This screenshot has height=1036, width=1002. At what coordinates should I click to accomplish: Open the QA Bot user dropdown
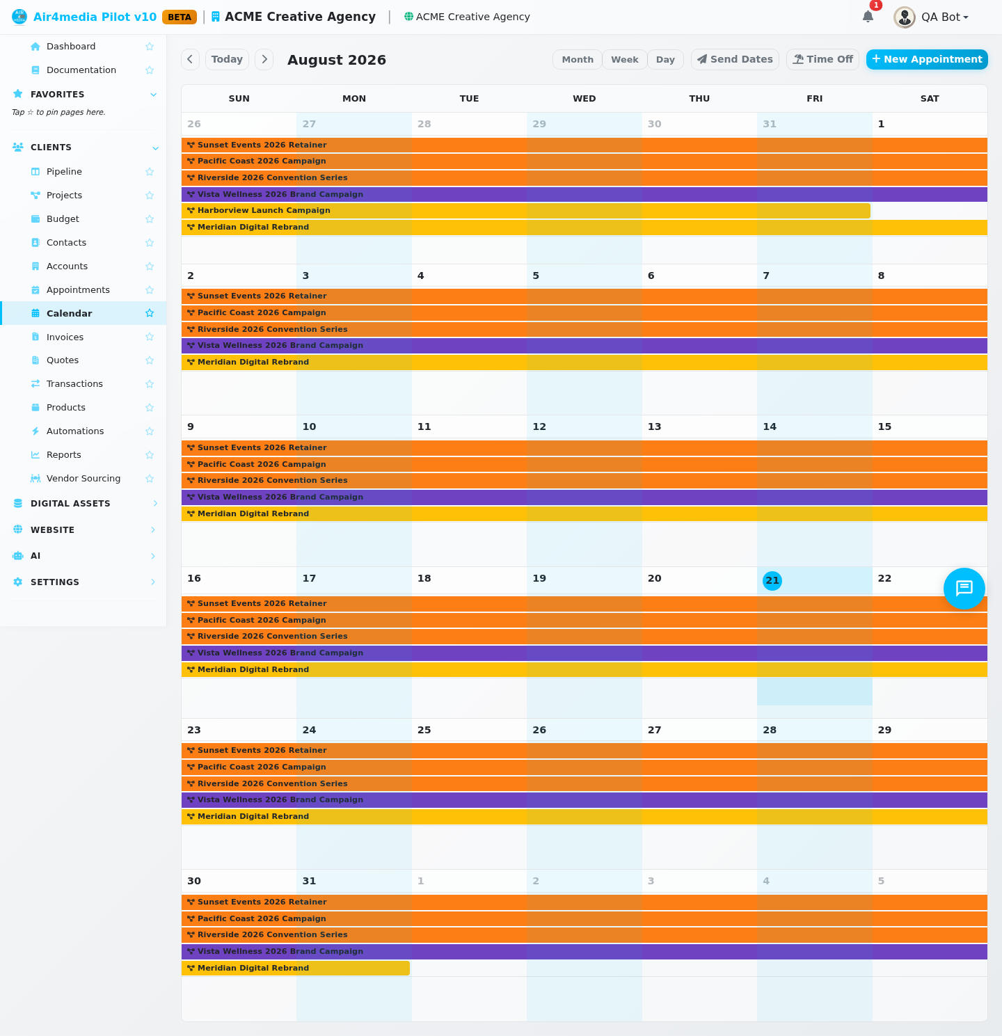pos(931,17)
